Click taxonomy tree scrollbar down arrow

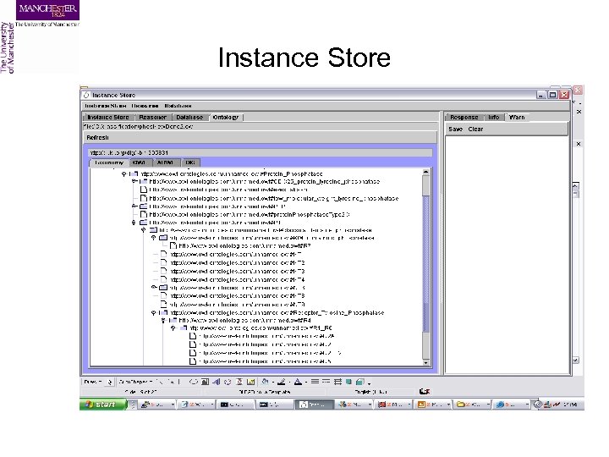[x=425, y=362]
